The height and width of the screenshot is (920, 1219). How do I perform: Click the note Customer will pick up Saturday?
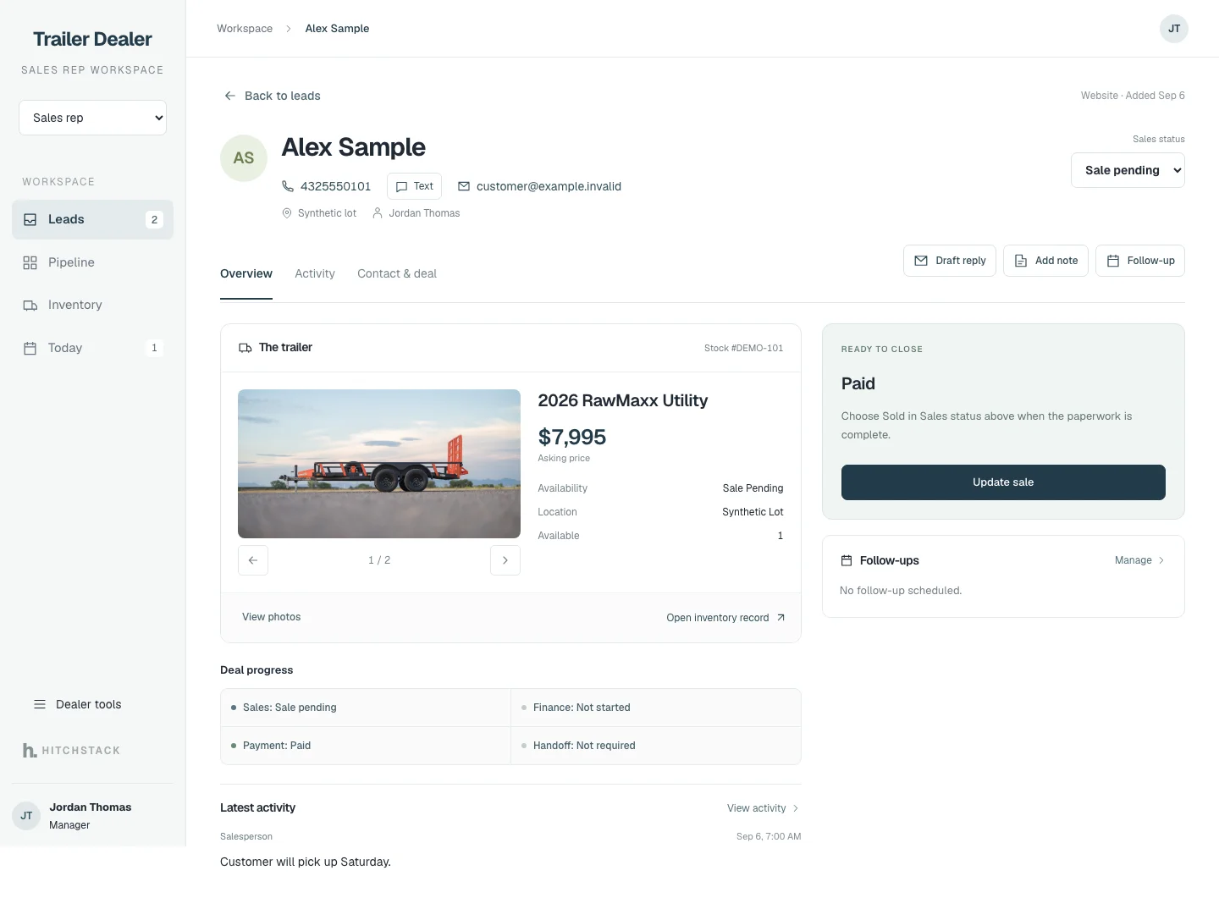pos(306,862)
